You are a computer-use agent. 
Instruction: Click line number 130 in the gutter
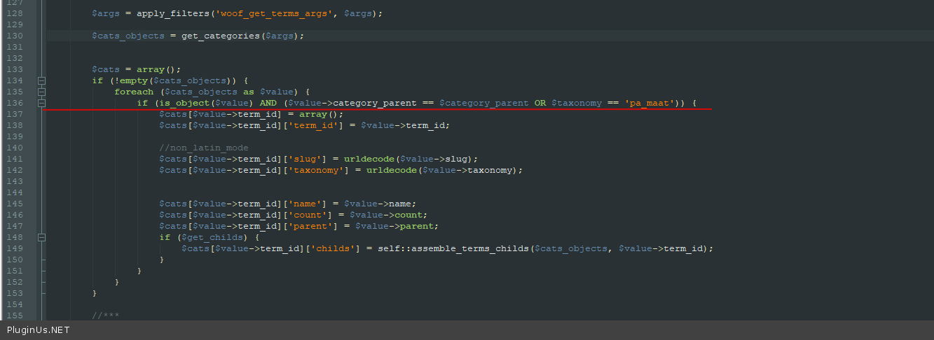point(14,36)
